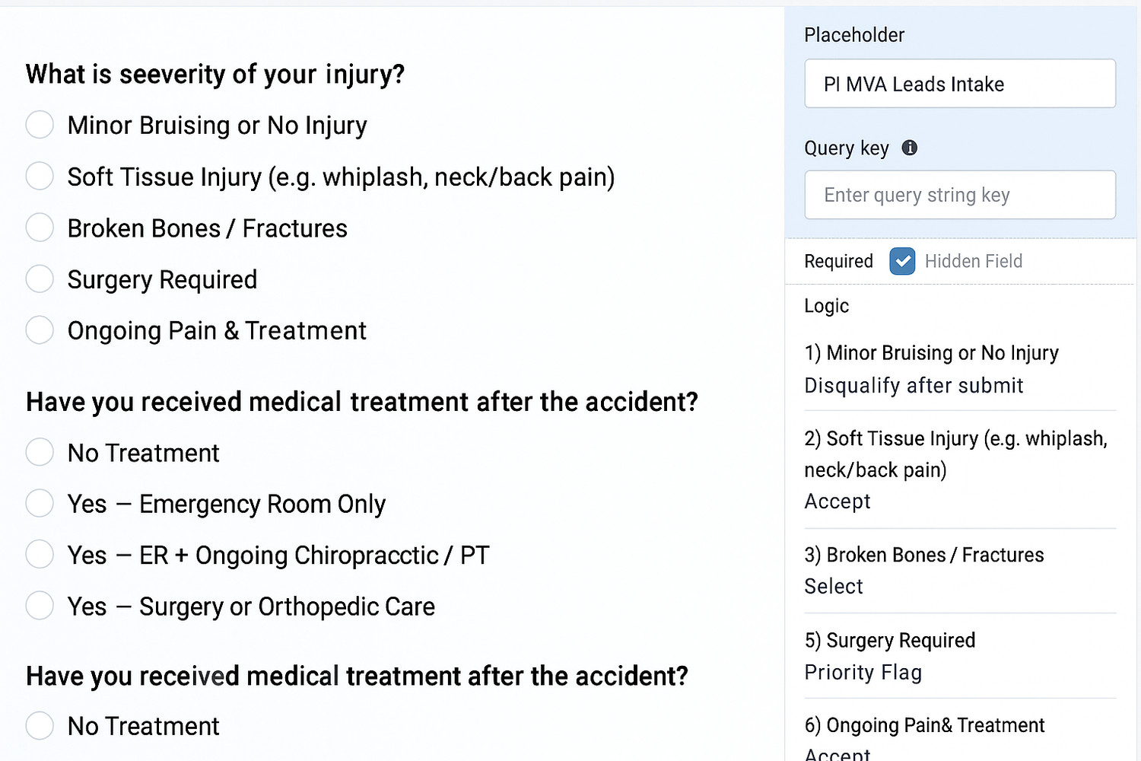
Task: Toggle the Hidden Field checkbox
Action: (x=902, y=261)
